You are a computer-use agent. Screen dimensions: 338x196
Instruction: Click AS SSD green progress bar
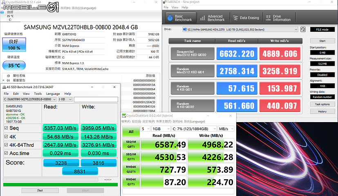click(60, 185)
